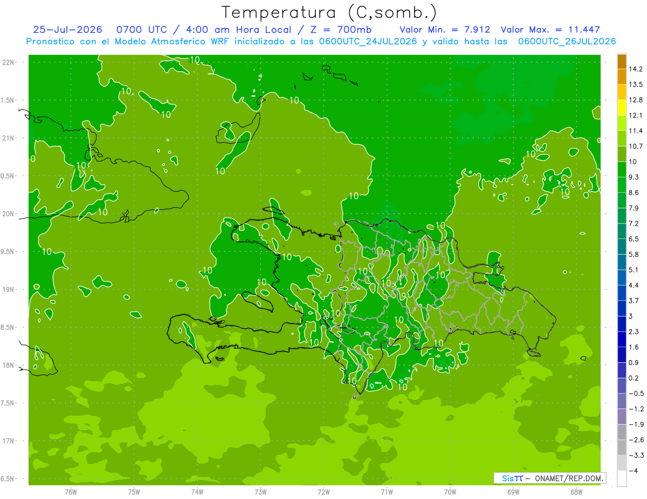Click the '72W' longitude axis label
The image size is (647, 499).
click(323, 491)
